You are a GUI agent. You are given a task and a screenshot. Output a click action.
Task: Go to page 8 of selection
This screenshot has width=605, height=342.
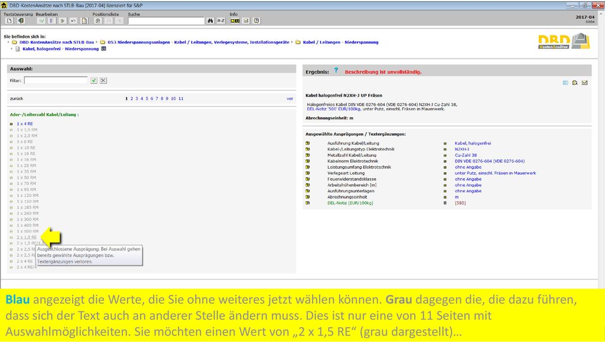162,98
